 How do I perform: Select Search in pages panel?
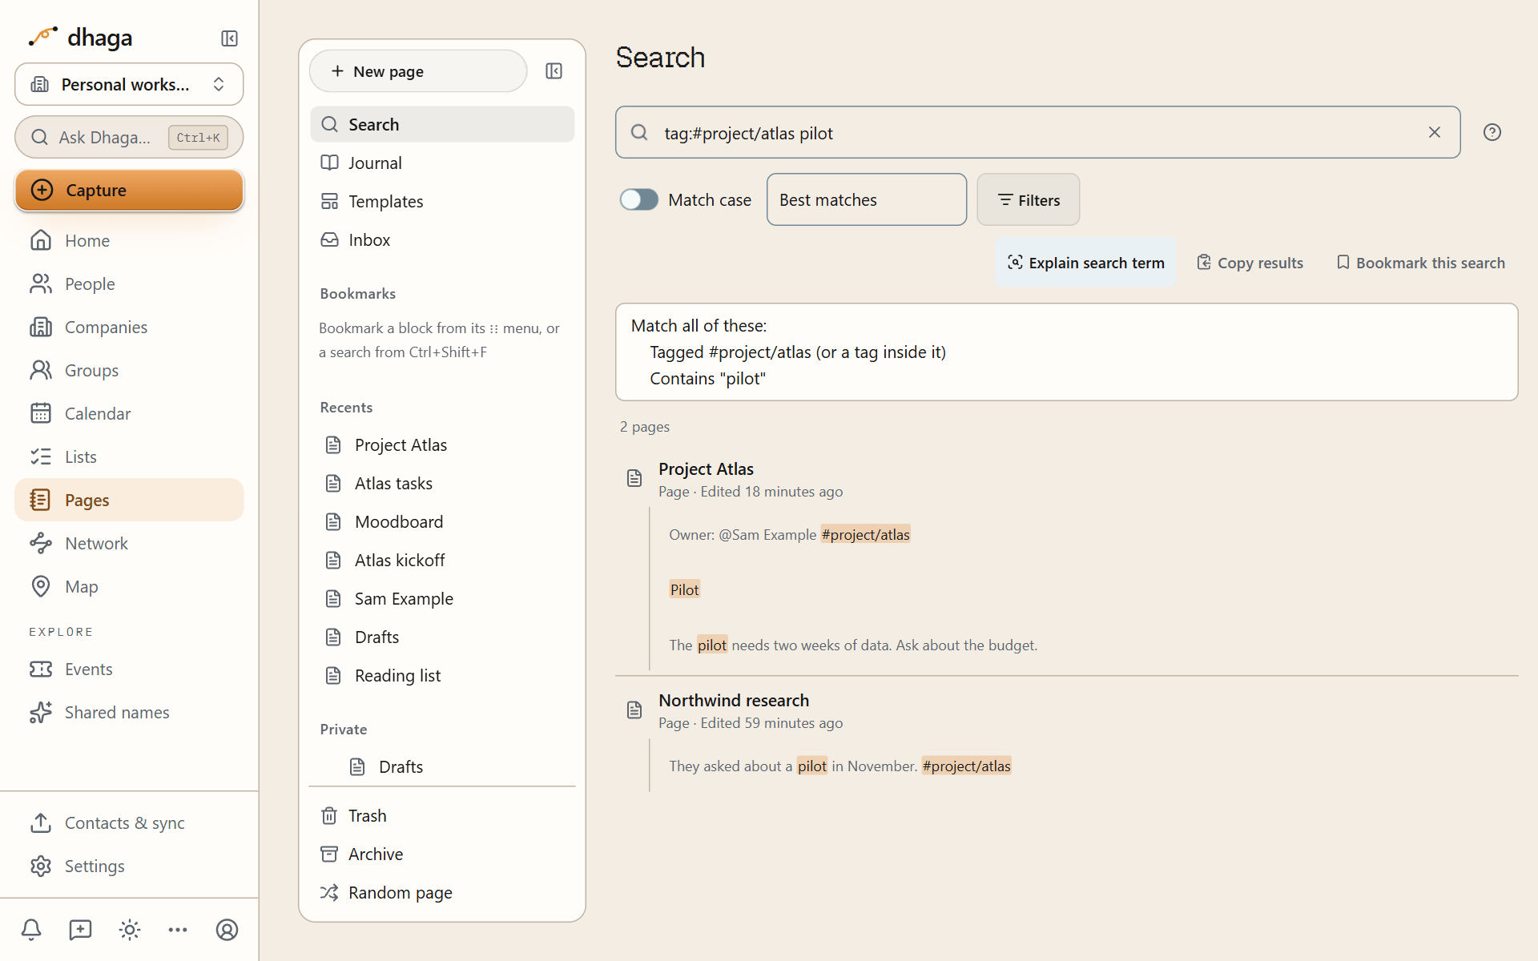click(442, 124)
